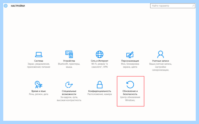Open the Сеть и Интернет globe icon
This screenshot has width=199, height=124.
coord(99,54)
